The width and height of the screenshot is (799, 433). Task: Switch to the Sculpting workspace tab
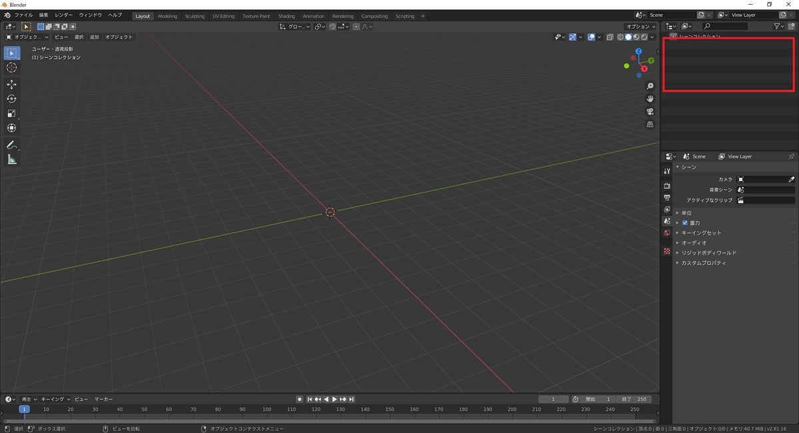[195, 16]
